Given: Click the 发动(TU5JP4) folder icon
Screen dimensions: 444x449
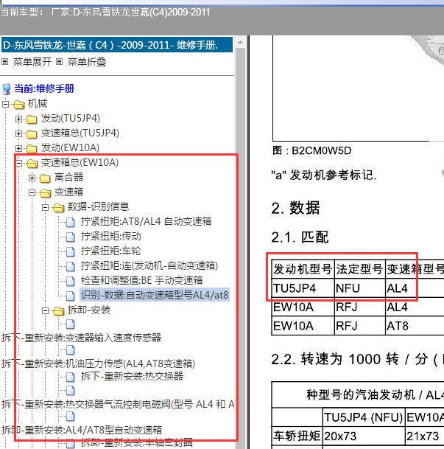Looking at the screenshot, I should 32,119.
